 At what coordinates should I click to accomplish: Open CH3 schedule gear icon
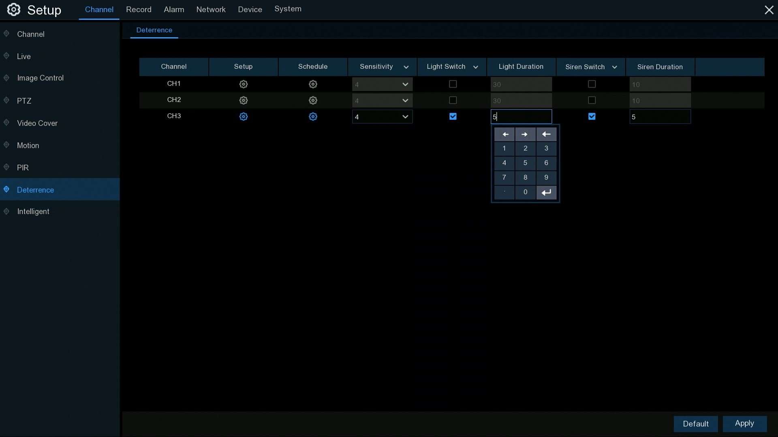coord(313,117)
